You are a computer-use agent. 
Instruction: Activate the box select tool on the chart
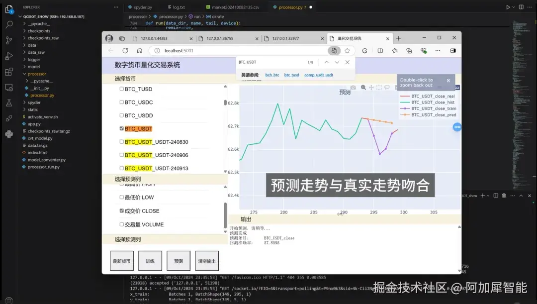(x=379, y=87)
